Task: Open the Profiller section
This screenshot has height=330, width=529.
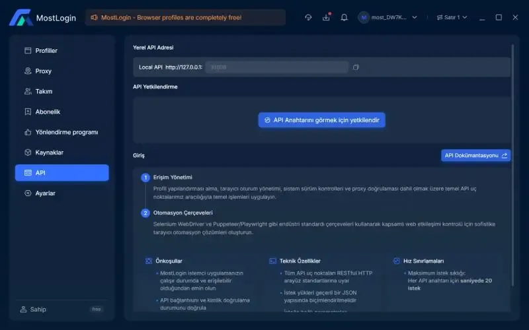Action: point(62,51)
